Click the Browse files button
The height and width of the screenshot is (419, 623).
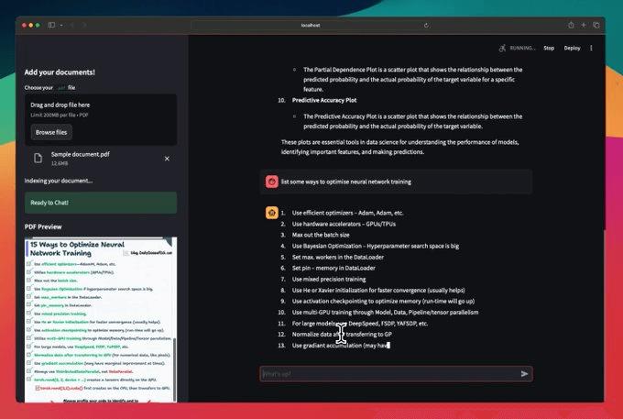51,132
